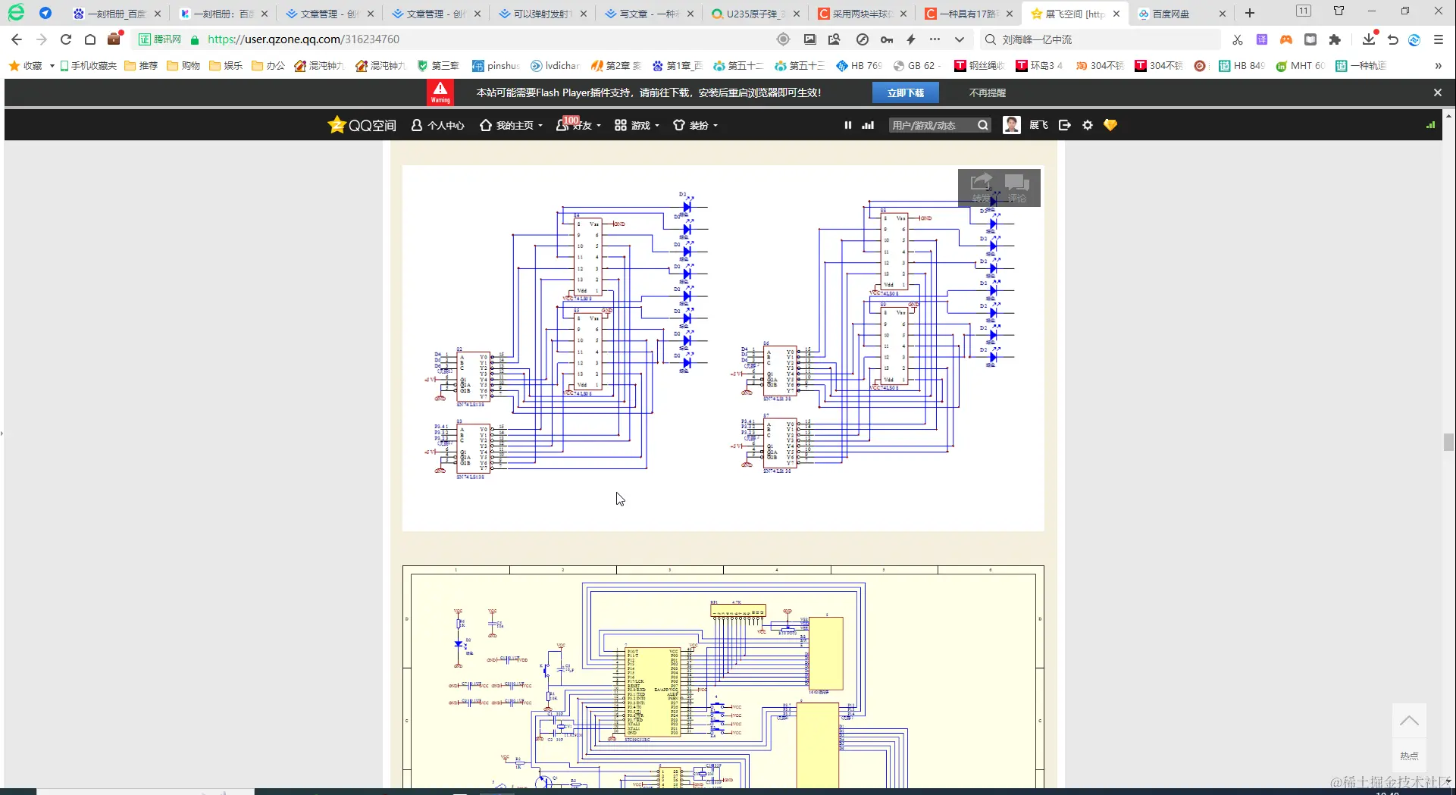This screenshot has height=795, width=1456.
Task: Click the back-to-top arrow button
Action: [1409, 721]
